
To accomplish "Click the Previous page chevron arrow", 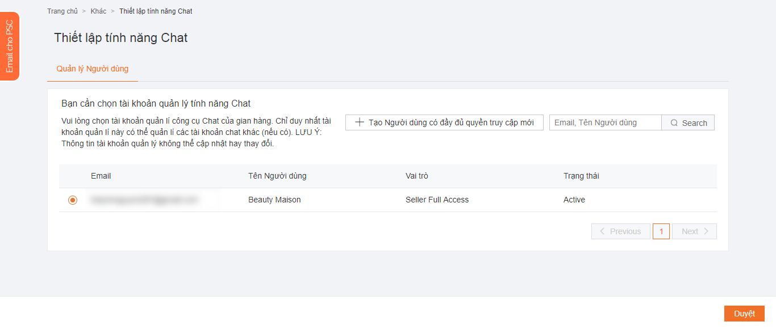I will (603, 231).
